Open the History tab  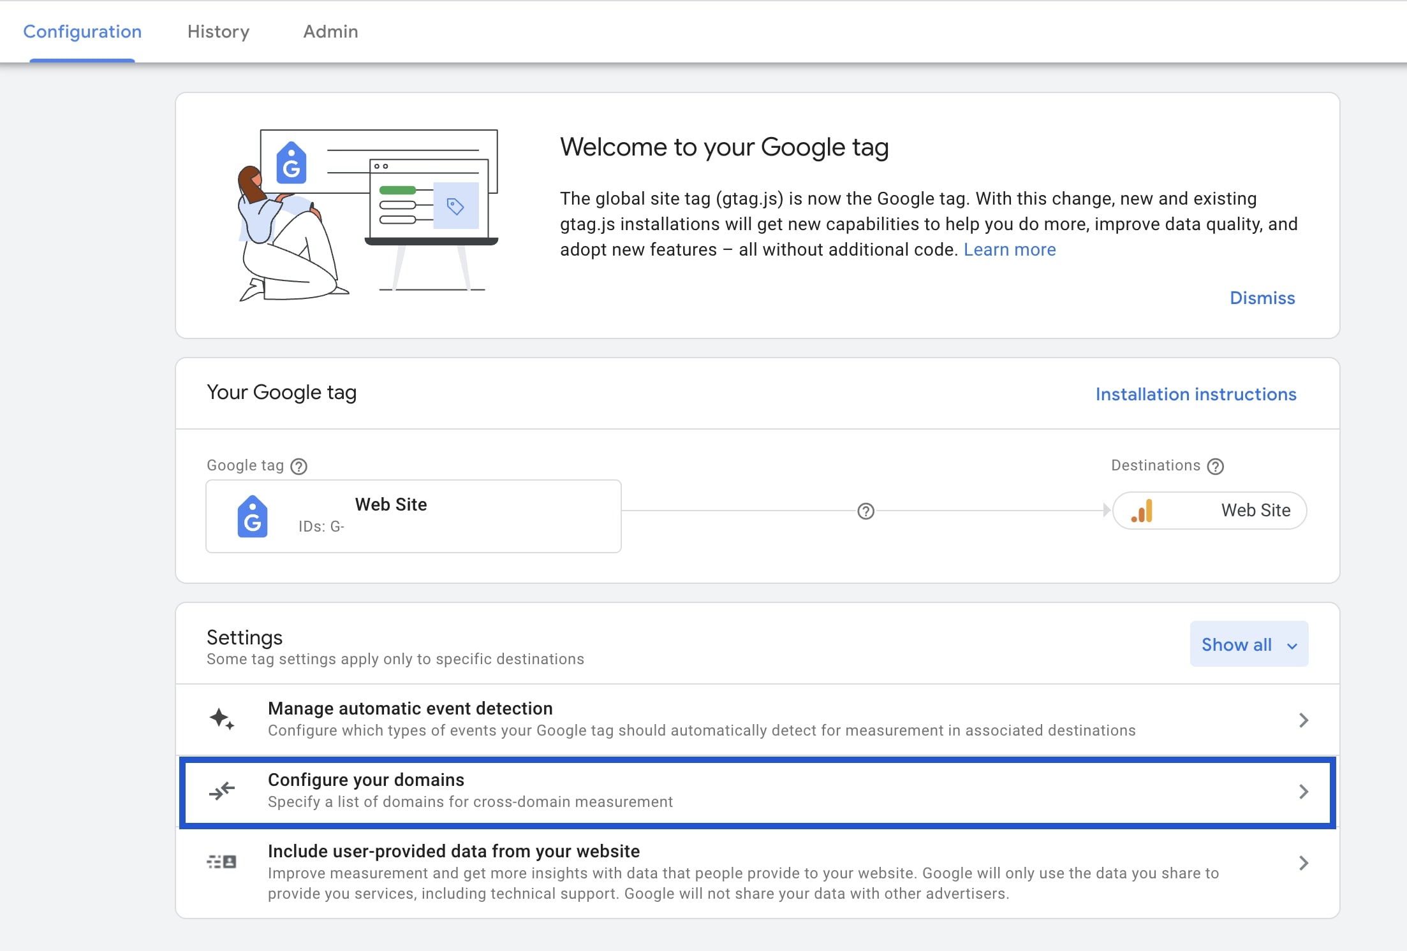click(x=218, y=31)
